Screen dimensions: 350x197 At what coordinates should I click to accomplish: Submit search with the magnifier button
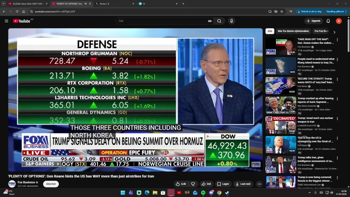click(x=219, y=21)
